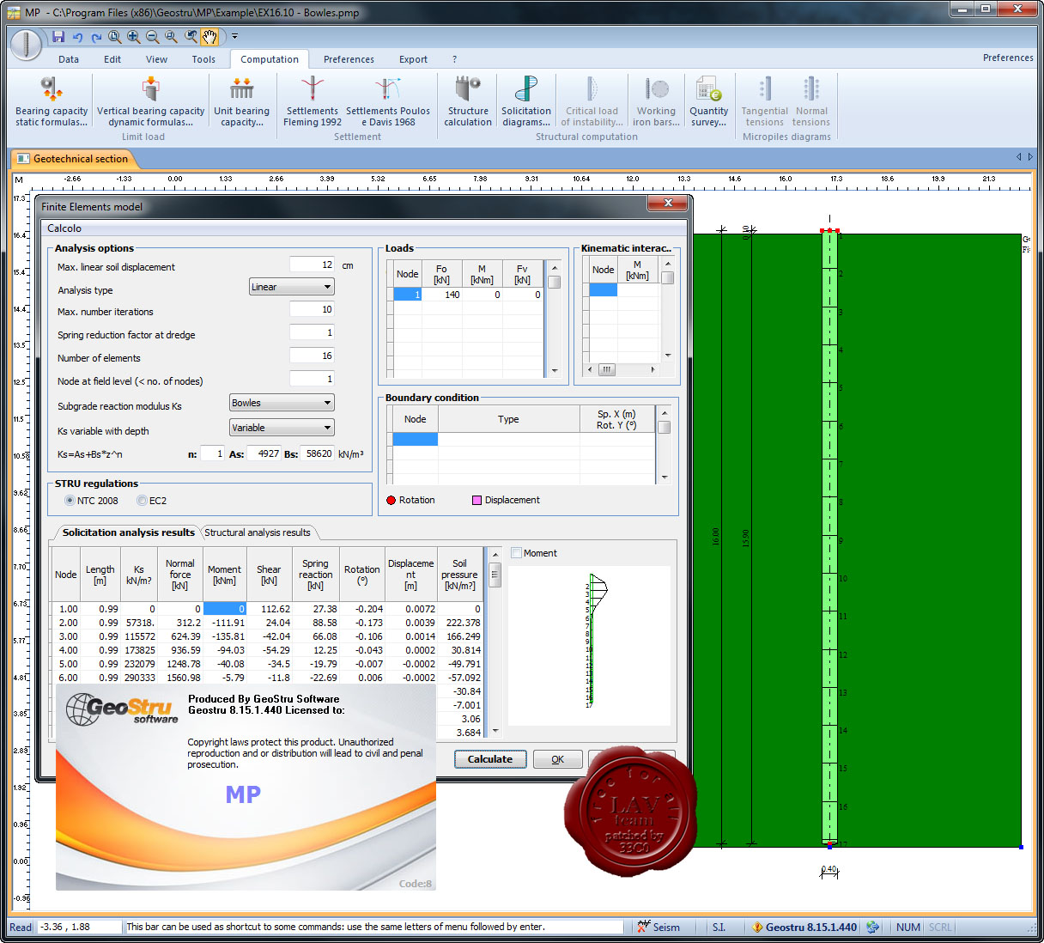Click the red Rotation legend swatch
This screenshot has height=943, width=1044.
pyautogui.click(x=391, y=500)
